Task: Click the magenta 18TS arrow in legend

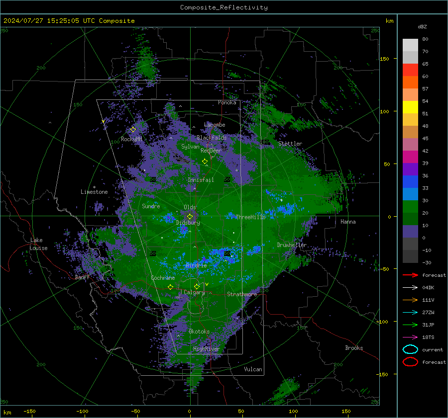Action: click(410, 337)
